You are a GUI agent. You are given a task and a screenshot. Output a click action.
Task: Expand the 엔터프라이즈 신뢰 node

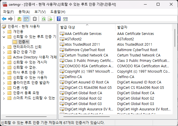pyautogui.click(x=4, y=47)
